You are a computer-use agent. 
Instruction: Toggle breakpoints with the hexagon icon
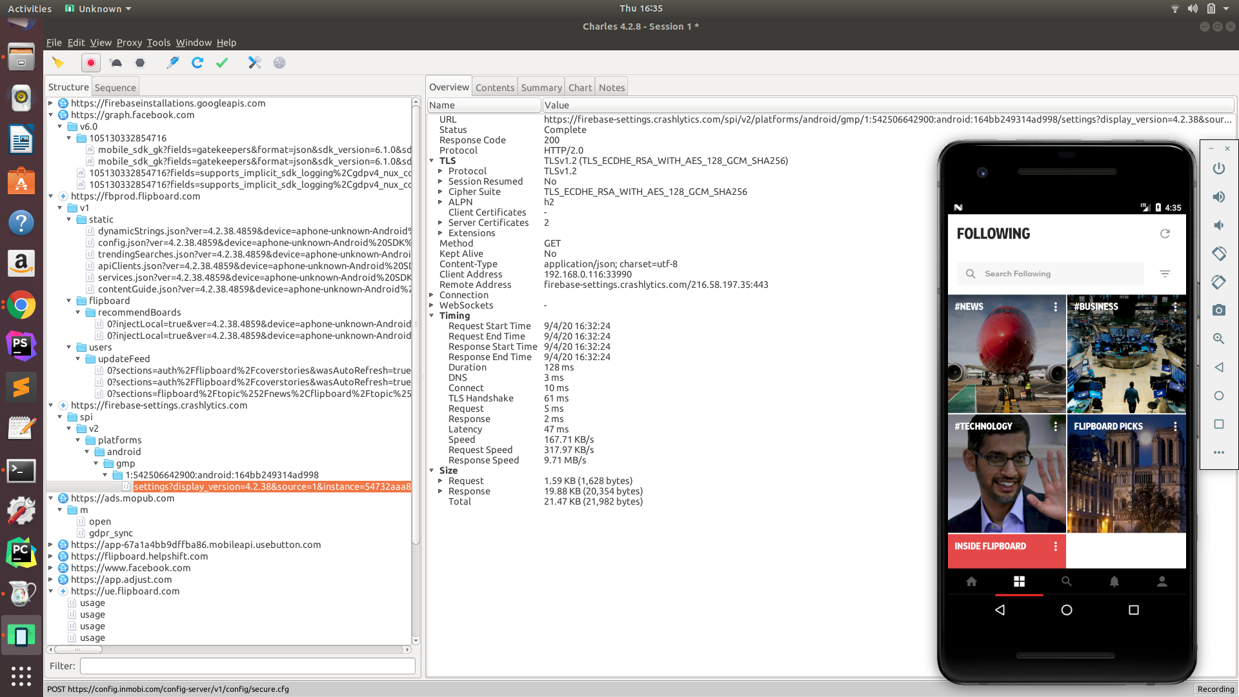pos(140,63)
